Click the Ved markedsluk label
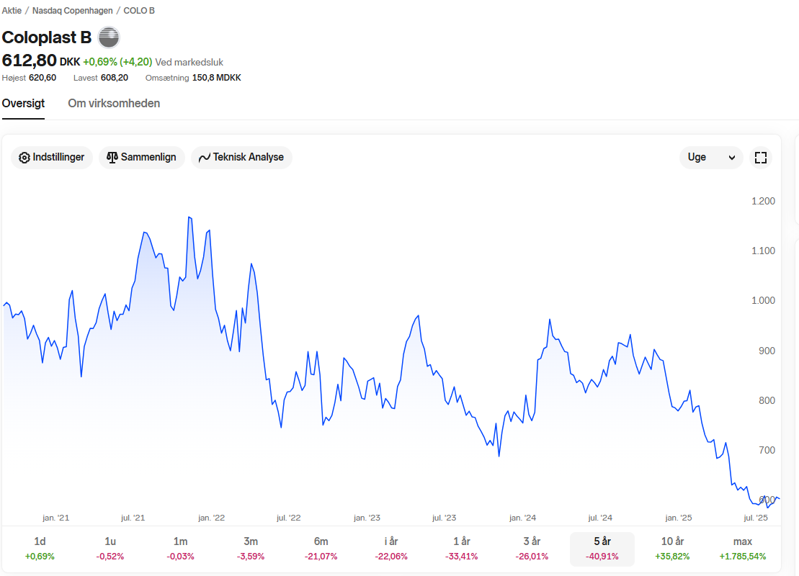Image resolution: width=799 pixels, height=576 pixels. pos(189,62)
